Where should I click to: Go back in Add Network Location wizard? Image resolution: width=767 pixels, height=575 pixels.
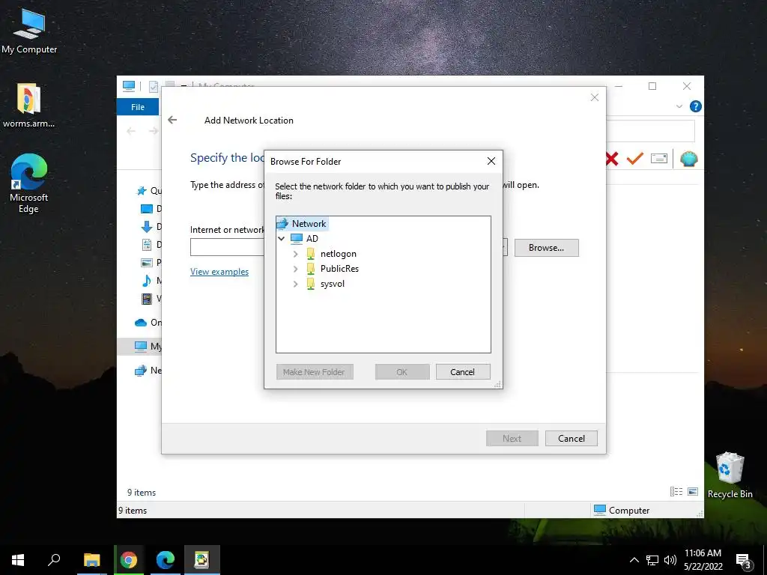pos(172,120)
